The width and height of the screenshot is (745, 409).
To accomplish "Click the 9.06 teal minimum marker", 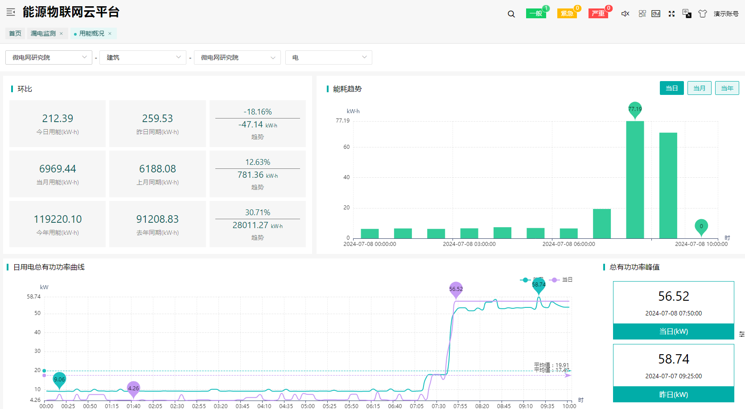I will click(x=59, y=380).
